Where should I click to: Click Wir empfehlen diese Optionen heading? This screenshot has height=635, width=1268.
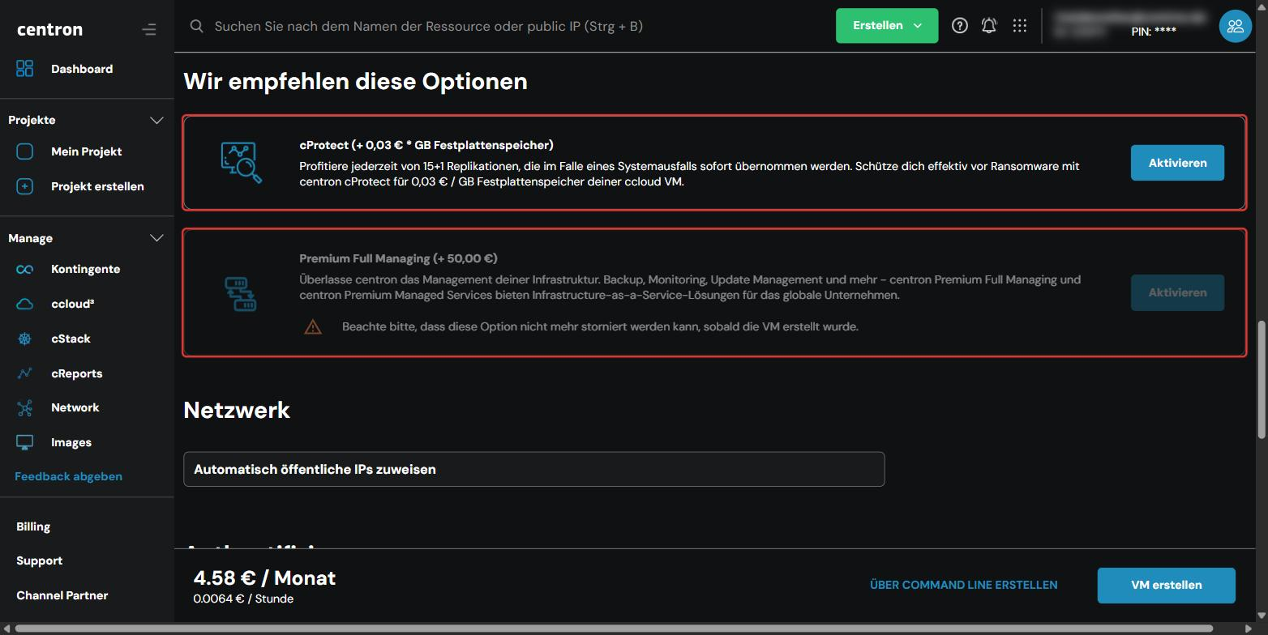pyautogui.click(x=355, y=82)
